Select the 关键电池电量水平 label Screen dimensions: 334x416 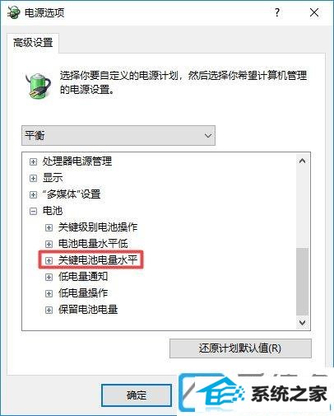click(x=98, y=260)
